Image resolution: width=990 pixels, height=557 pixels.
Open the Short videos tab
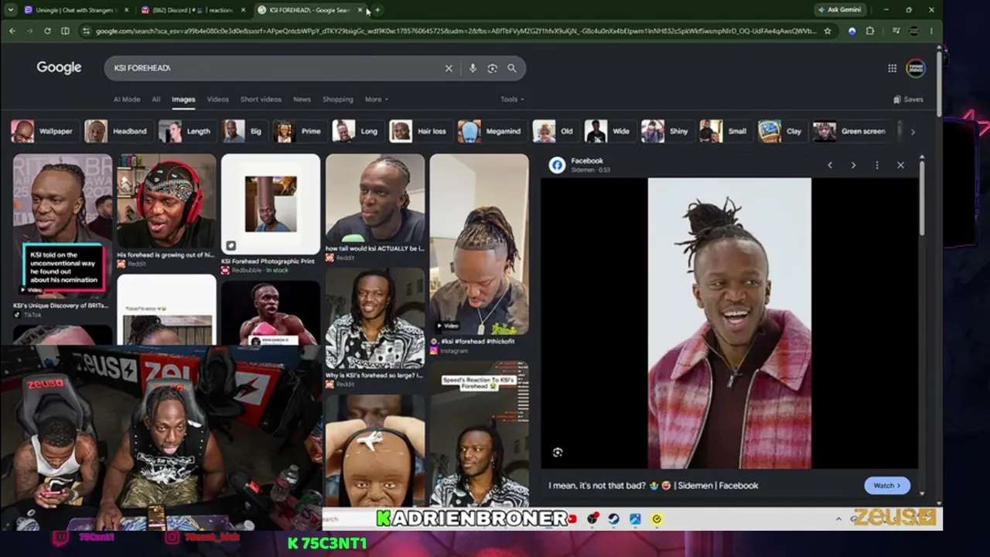pyautogui.click(x=261, y=99)
